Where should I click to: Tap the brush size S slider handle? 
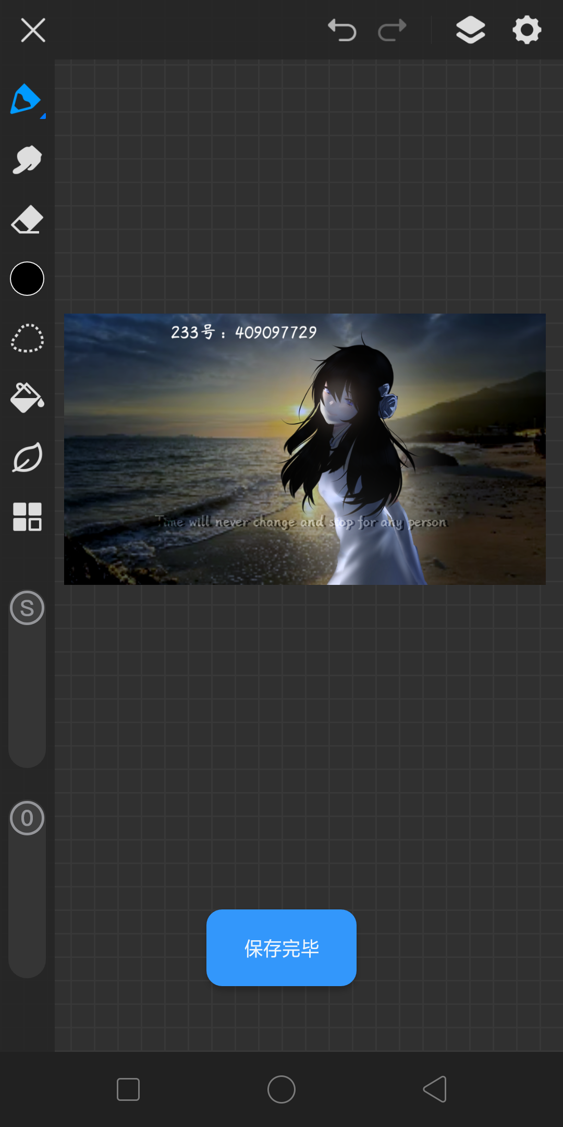(x=27, y=608)
